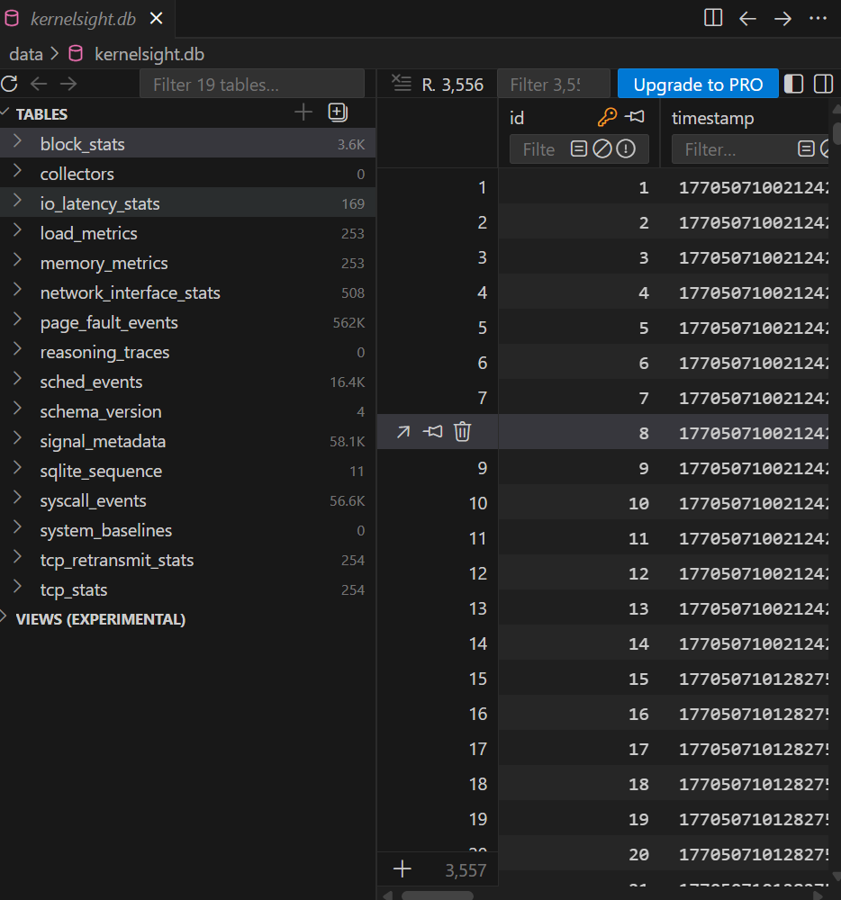Click the split editor icon

click(713, 18)
